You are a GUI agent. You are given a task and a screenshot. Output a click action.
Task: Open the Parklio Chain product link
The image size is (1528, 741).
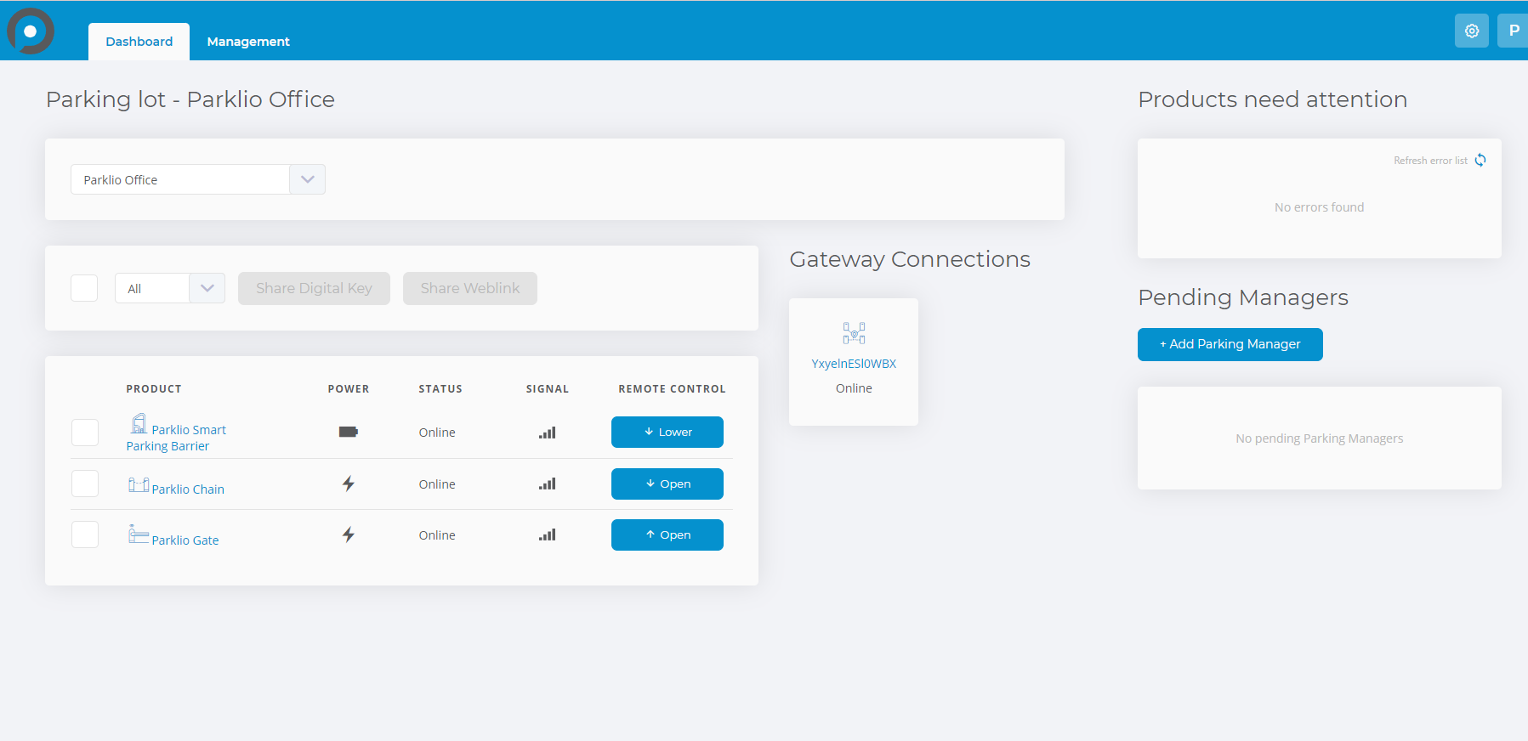(x=188, y=489)
